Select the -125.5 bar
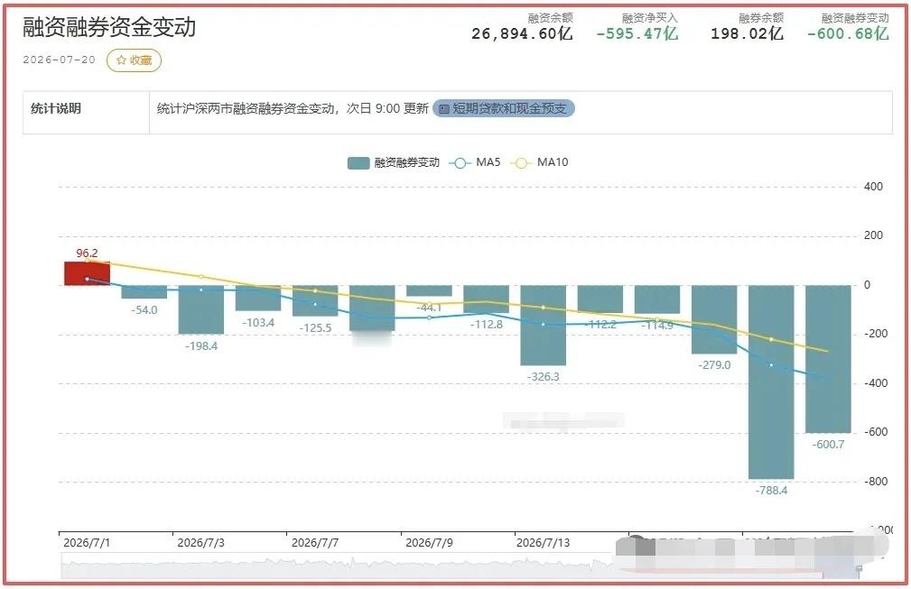911x589 pixels. pos(315,300)
